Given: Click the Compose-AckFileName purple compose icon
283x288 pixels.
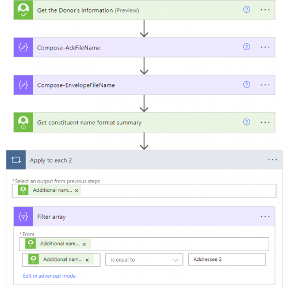Looking at the screenshot, I should pyautogui.click(x=23, y=47).
